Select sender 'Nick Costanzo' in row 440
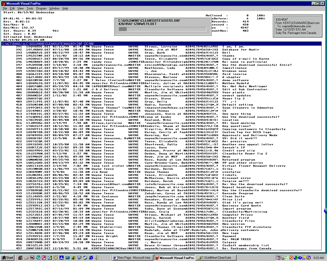The image size is (327, 261). point(105,197)
